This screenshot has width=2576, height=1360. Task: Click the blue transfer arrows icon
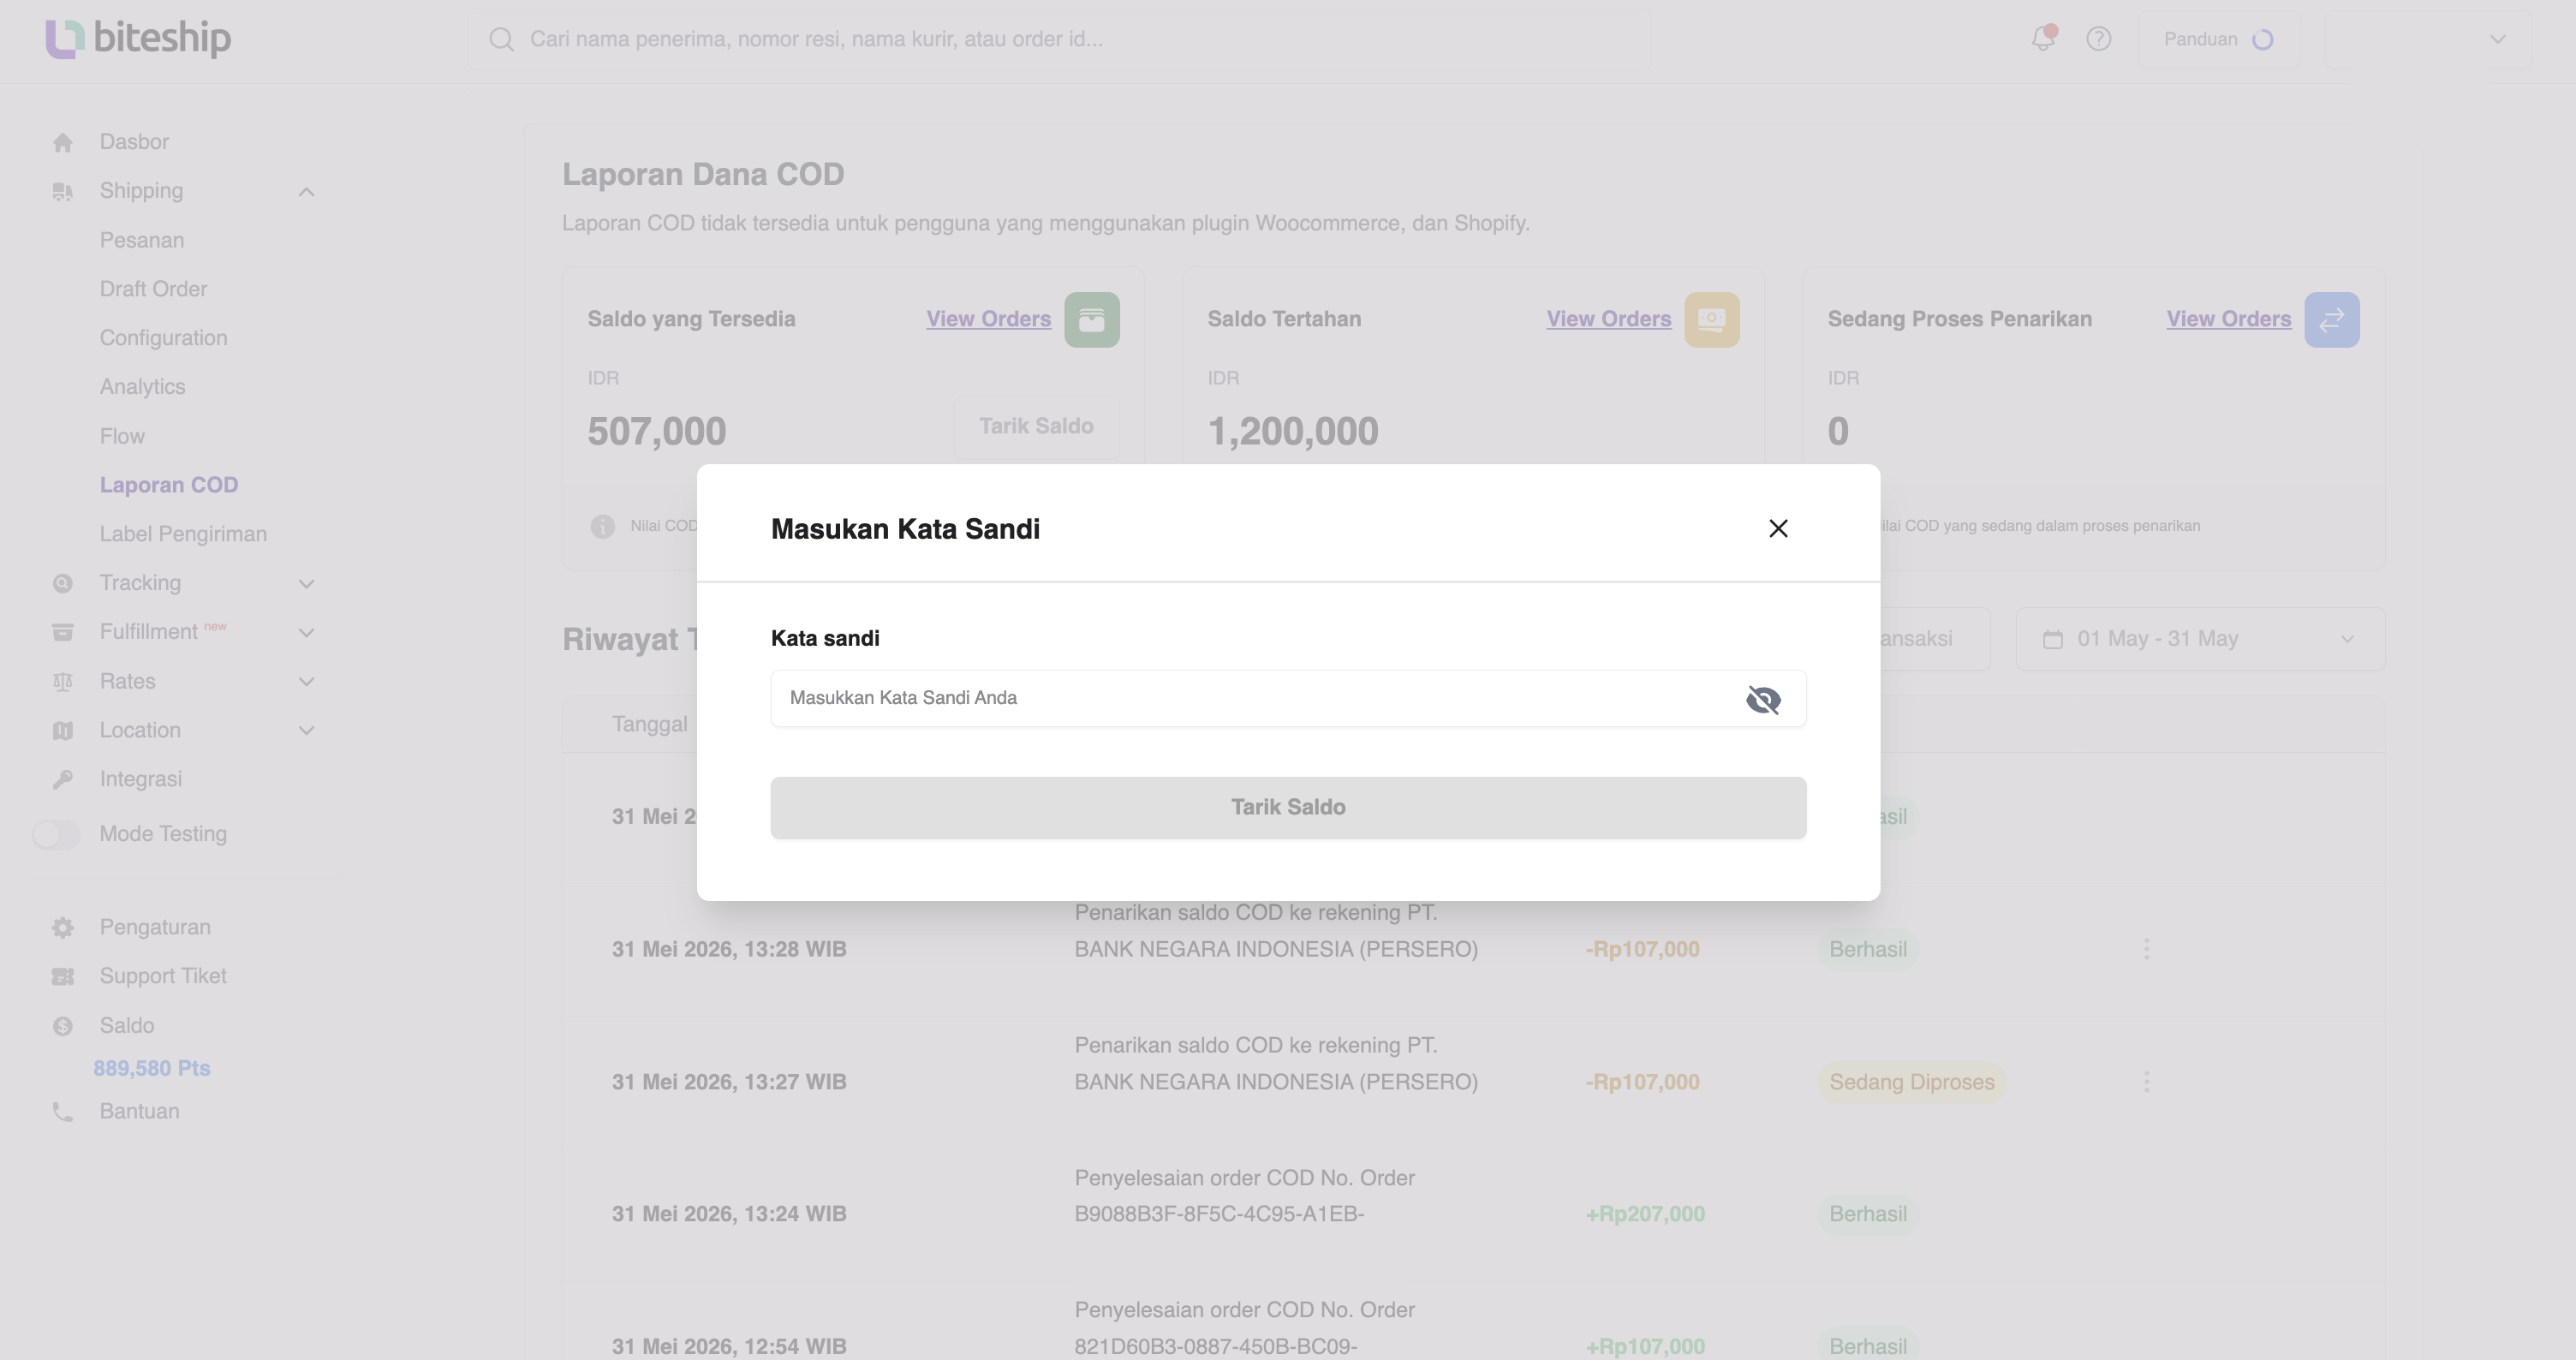point(2331,319)
